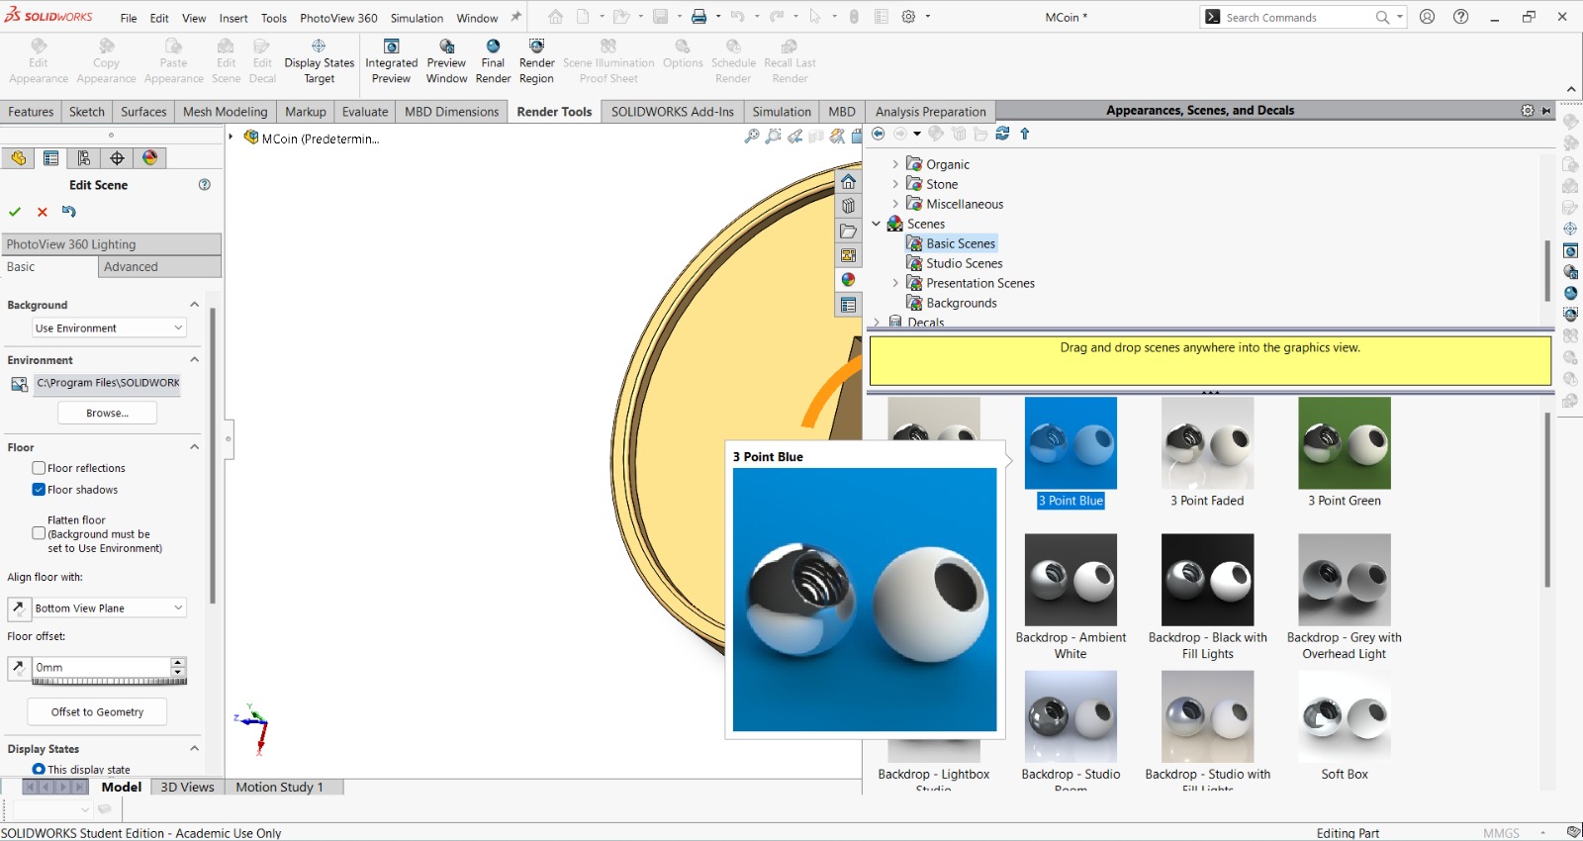Image resolution: width=1583 pixels, height=841 pixels.
Task: Collapse the Scenes tree node
Action: [877, 224]
